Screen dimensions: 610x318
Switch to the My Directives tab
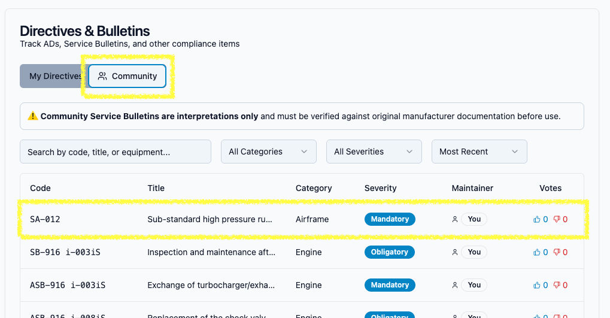[x=53, y=76]
